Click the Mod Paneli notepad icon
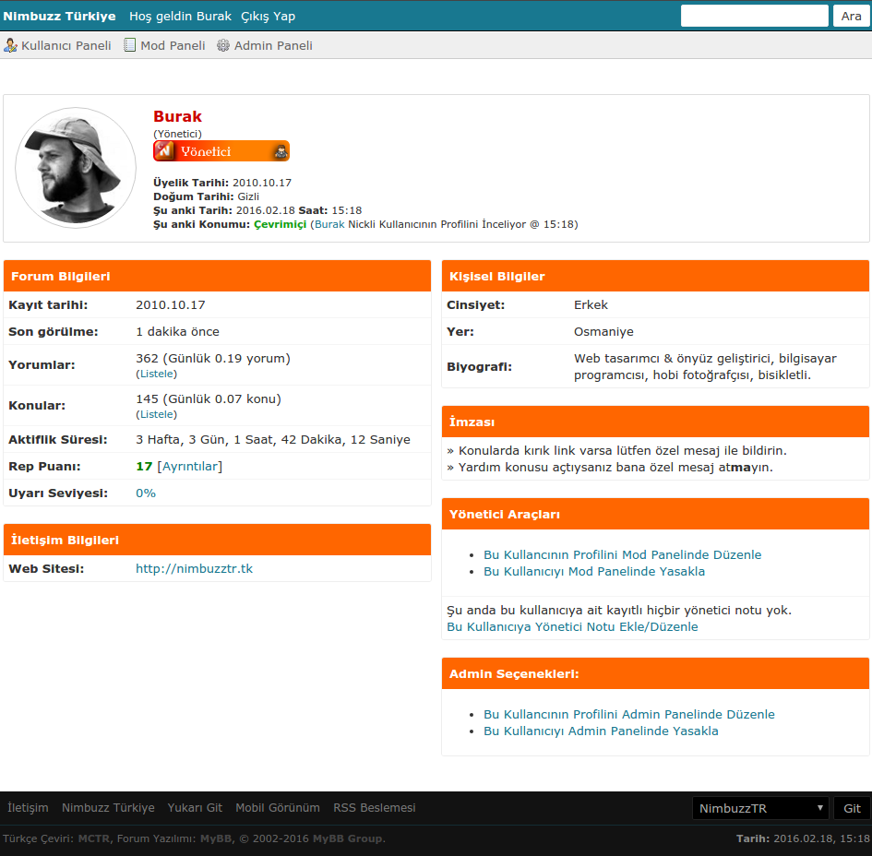This screenshot has height=856, width=872. pyautogui.click(x=129, y=45)
